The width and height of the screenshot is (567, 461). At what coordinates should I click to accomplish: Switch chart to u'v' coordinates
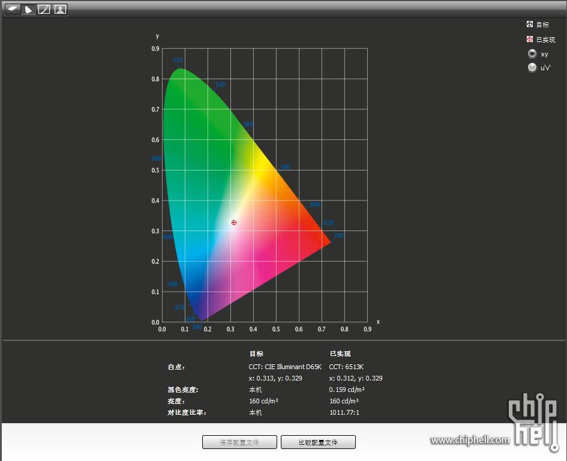tap(532, 68)
